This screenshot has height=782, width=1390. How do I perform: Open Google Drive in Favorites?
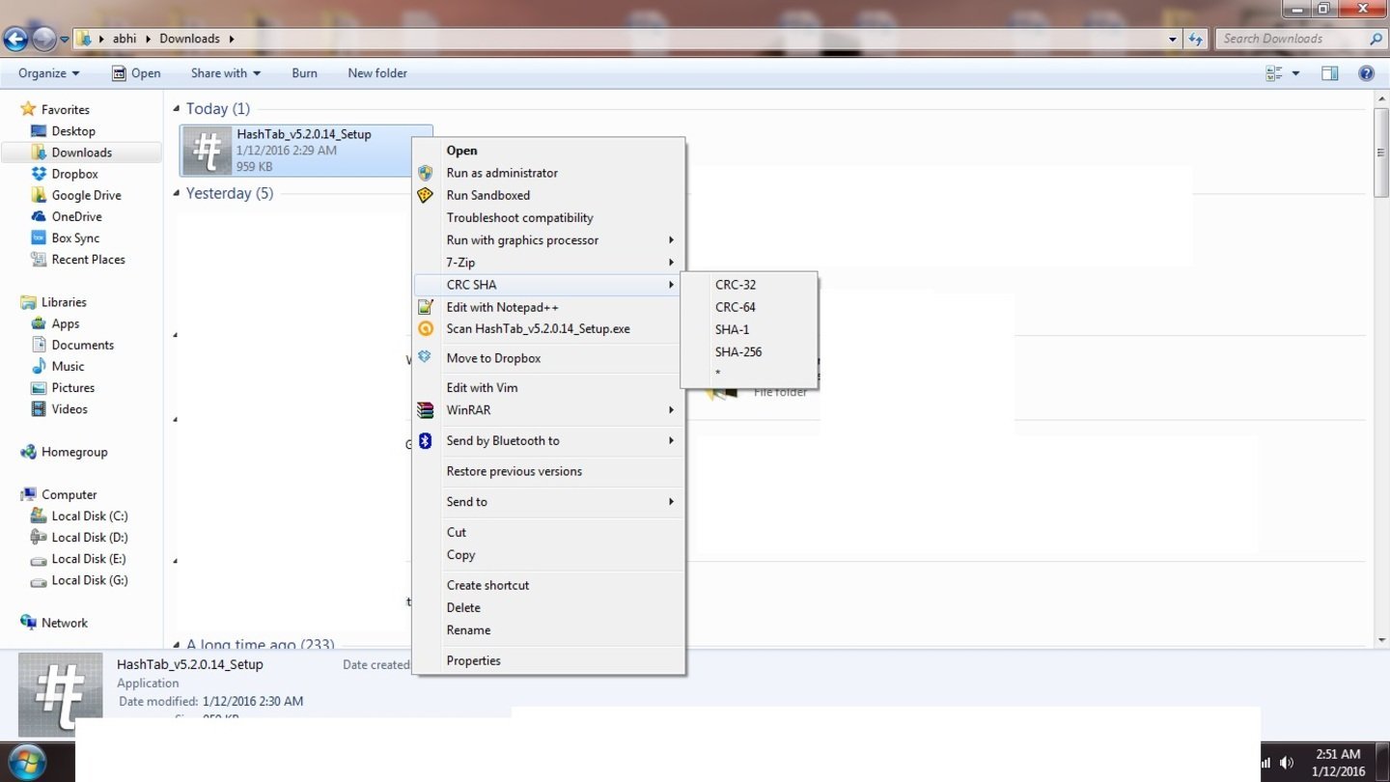(86, 195)
